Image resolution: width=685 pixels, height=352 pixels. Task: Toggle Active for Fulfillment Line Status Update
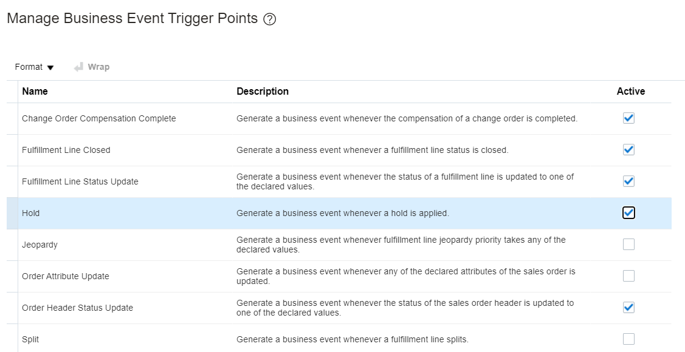pos(628,181)
